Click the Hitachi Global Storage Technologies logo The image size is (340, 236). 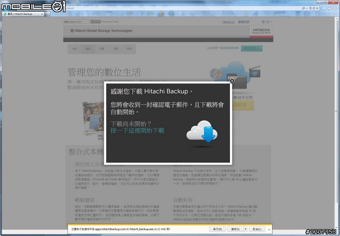[x=101, y=31]
